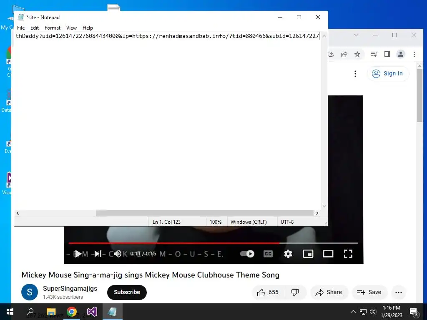Click the Notepad vertical scrollbar up arrow
Viewport: 427px width, 320px height.
point(324,36)
